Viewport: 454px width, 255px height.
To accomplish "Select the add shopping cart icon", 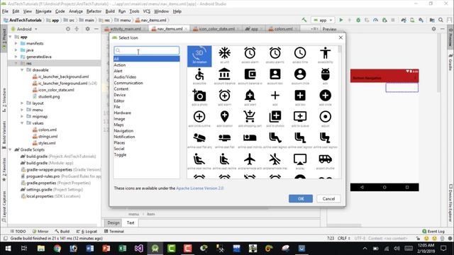I will click(250, 117).
